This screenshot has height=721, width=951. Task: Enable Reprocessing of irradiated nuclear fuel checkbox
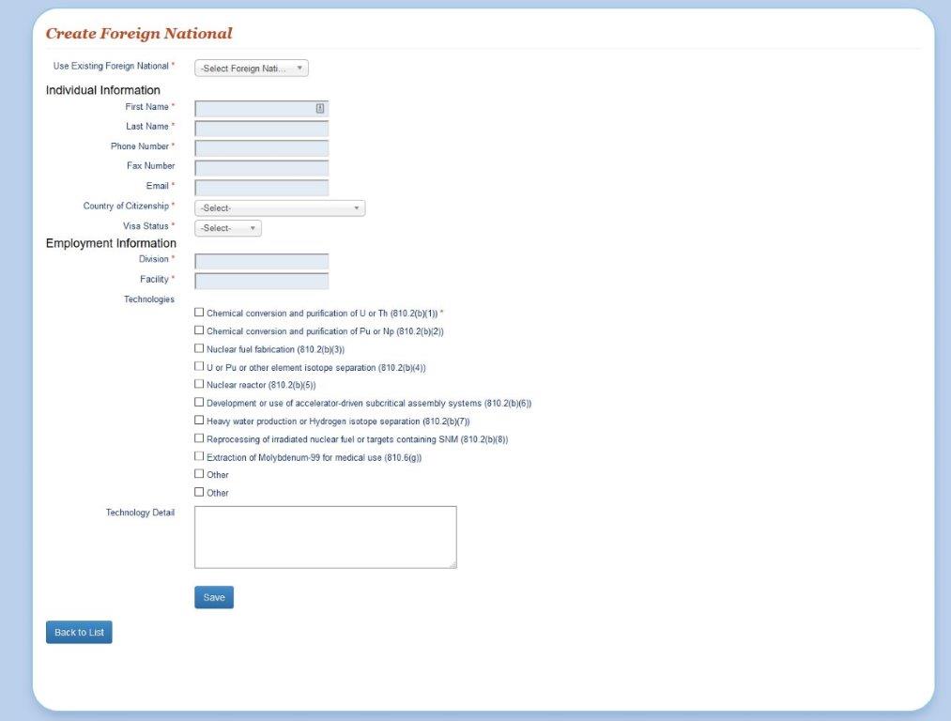point(199,438)
